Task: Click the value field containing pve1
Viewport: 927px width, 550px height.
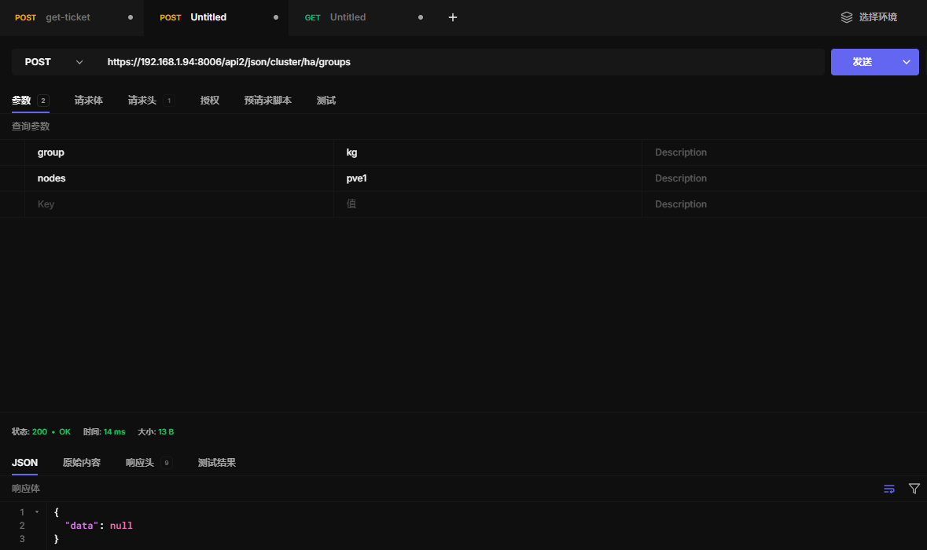Action: point(487,178)
